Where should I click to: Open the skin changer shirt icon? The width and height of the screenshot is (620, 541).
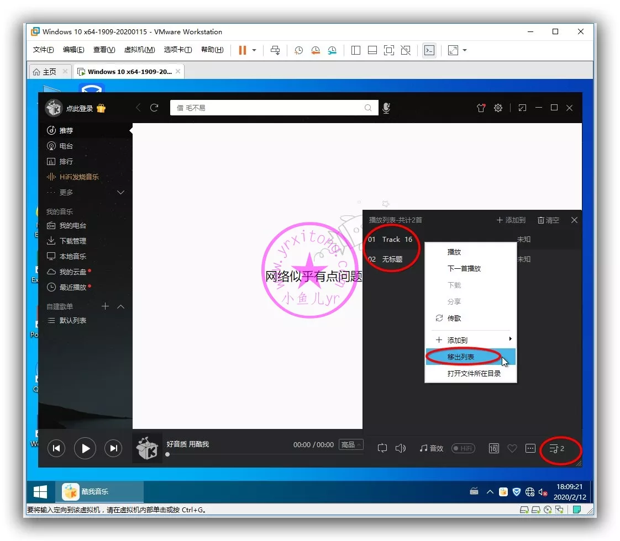pos(481,108)
